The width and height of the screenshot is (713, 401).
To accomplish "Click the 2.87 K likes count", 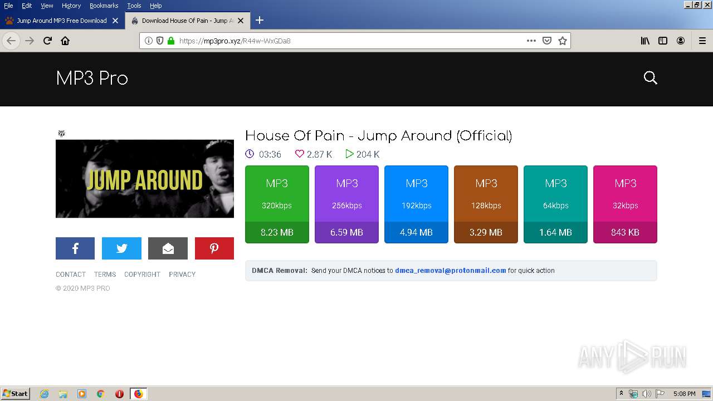I will point(319,154).
